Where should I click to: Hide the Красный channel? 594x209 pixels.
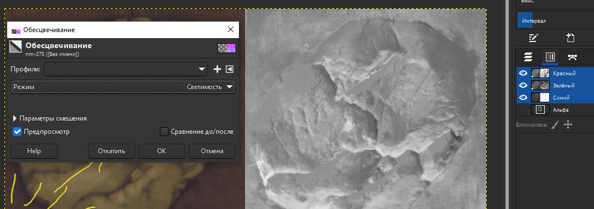[523, 74]
